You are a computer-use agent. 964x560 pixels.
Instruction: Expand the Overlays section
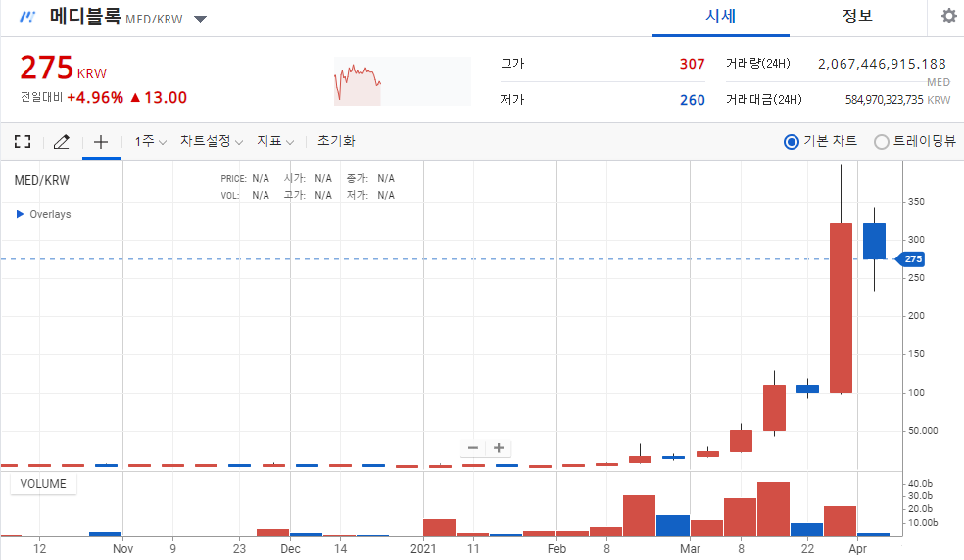click(x=44, y=214)
